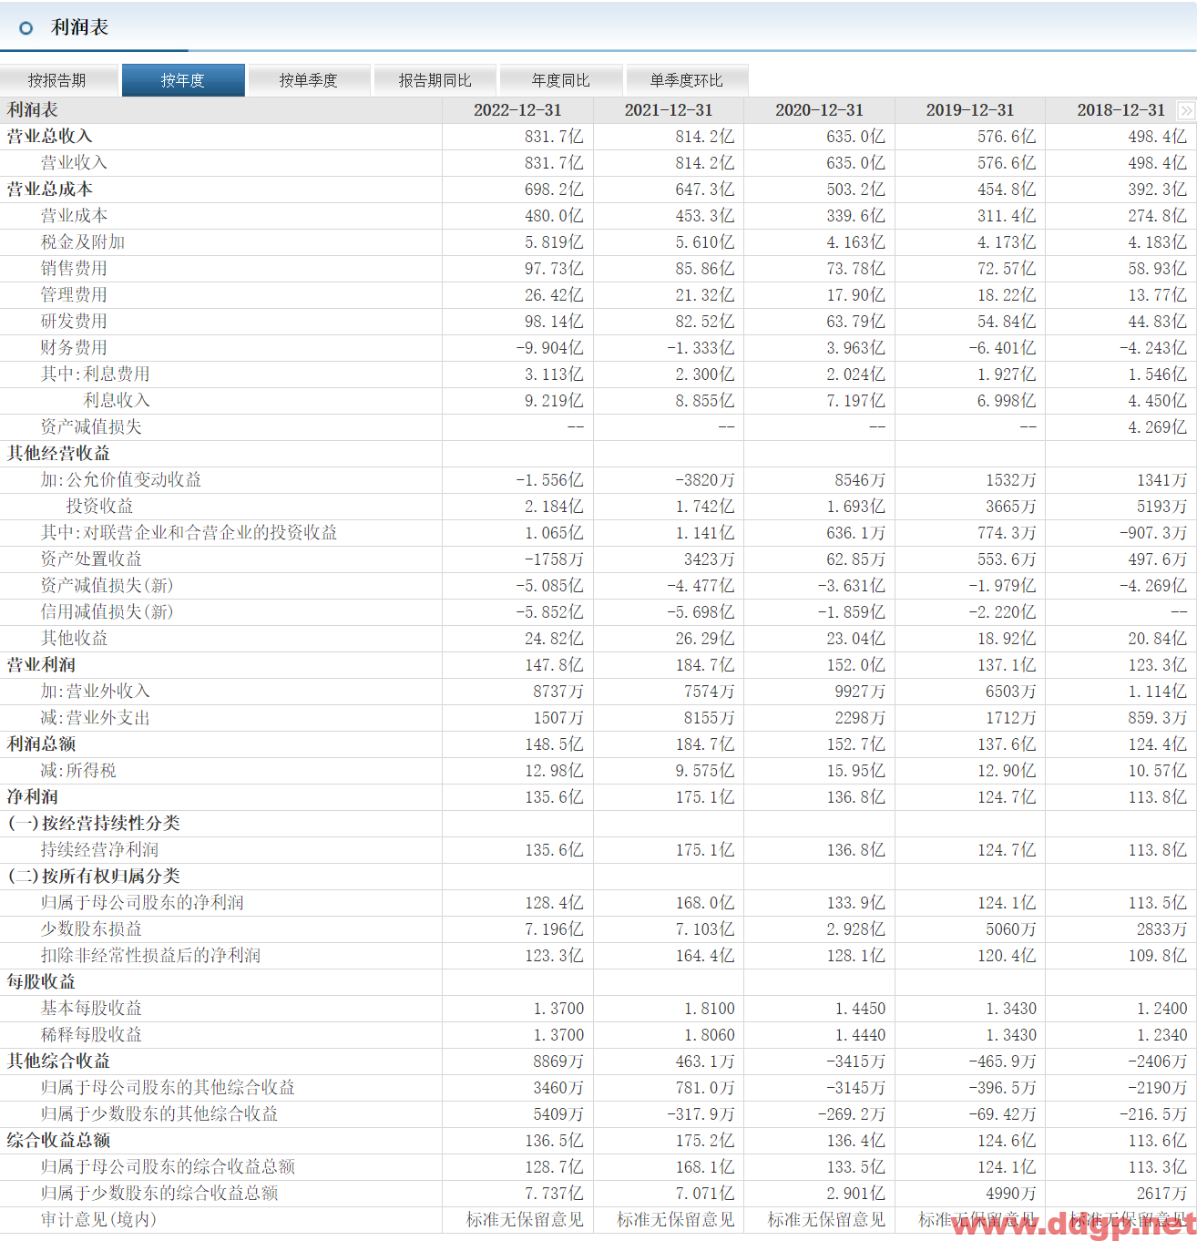Click the 营业总收入 row label
The image size is (1197, 1241).
pyautogui.click(x=50, y=137)
